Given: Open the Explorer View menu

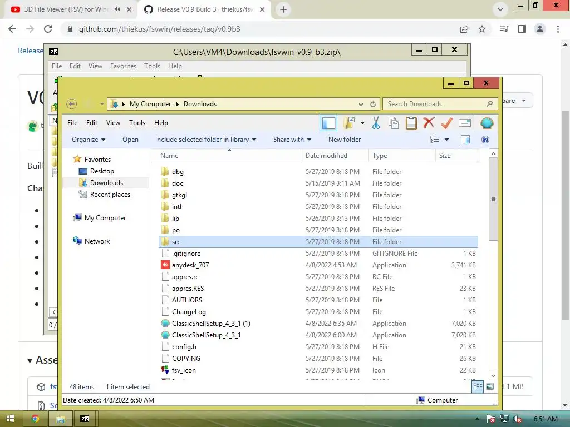Looking at the screenshot, I should coord(113,123).
